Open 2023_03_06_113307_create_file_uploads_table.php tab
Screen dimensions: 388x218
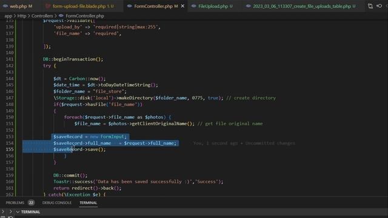[302, 6]
